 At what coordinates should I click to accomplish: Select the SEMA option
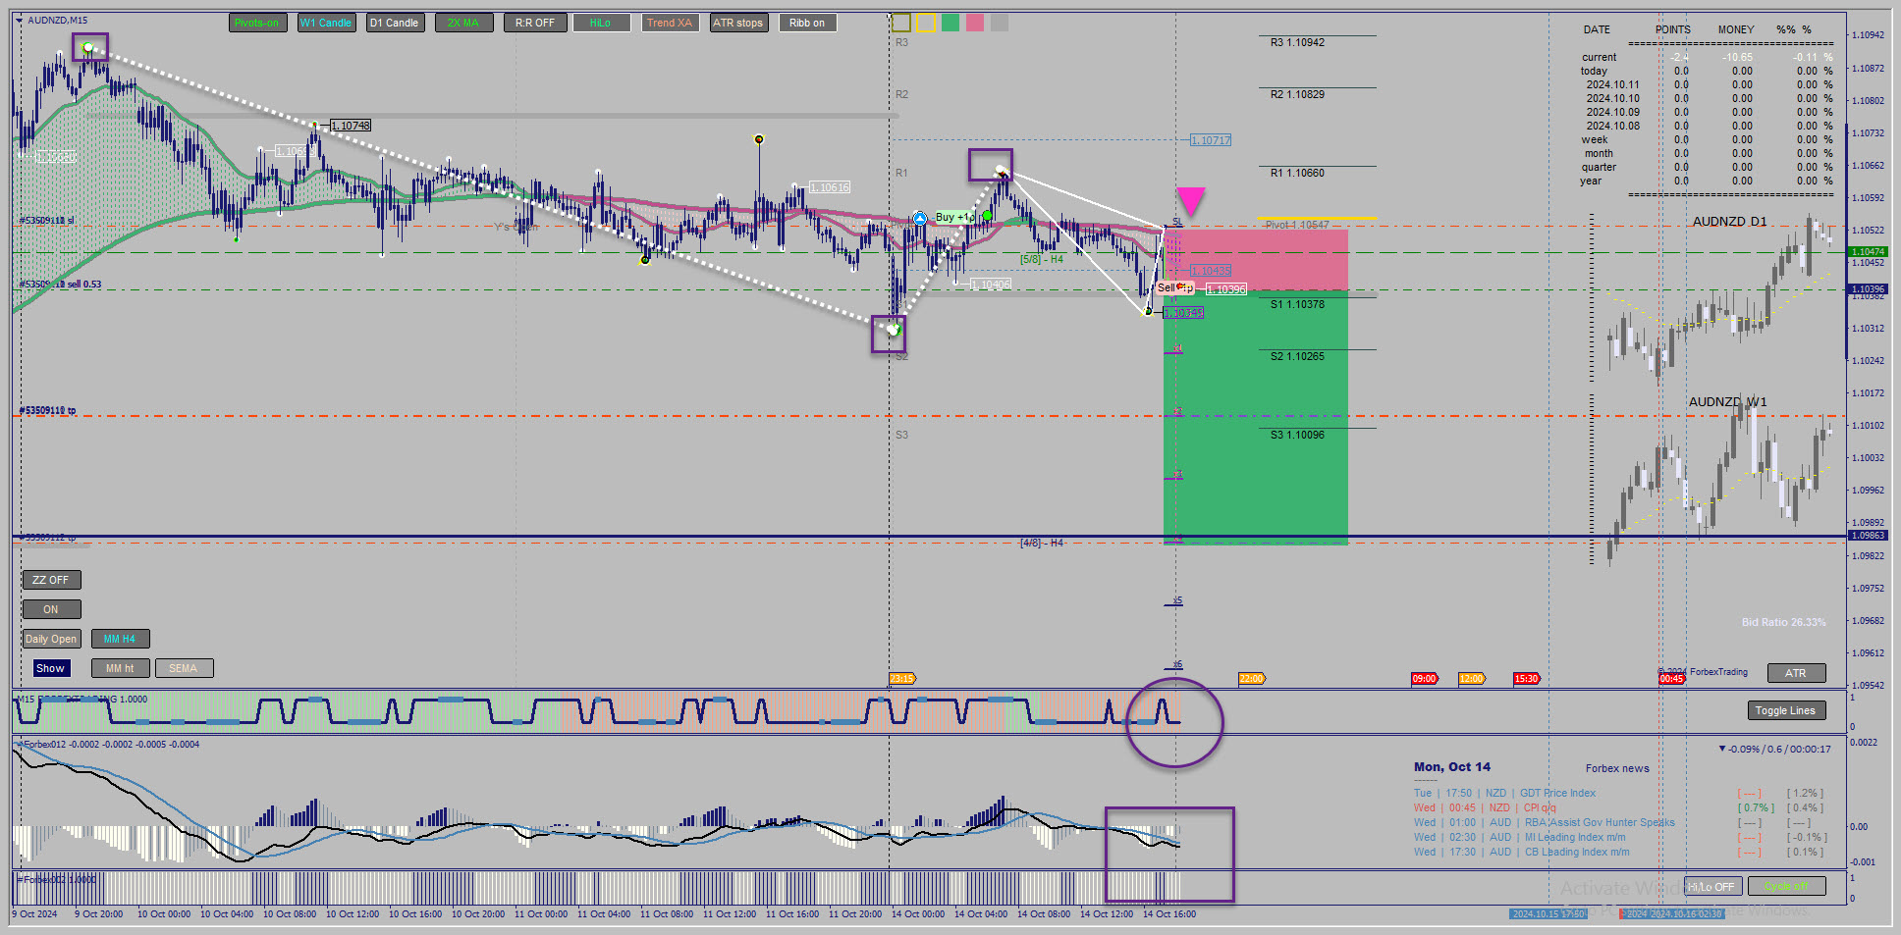(x=184, y=668)
